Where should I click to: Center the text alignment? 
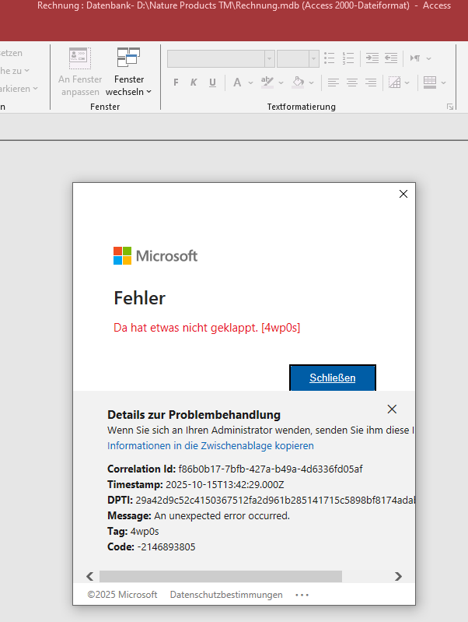tap(352, 83)
